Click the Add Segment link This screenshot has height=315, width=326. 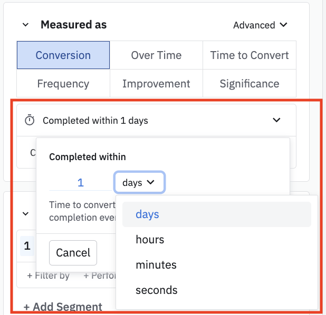tap(63, 307)
